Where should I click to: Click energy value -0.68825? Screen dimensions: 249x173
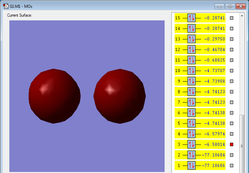coord(215,60)
